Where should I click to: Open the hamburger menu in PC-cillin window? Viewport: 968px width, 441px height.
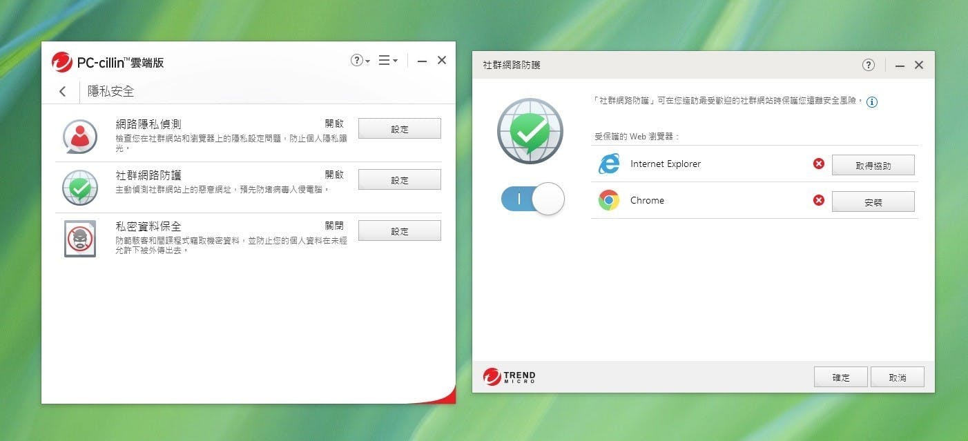(388, 61)
